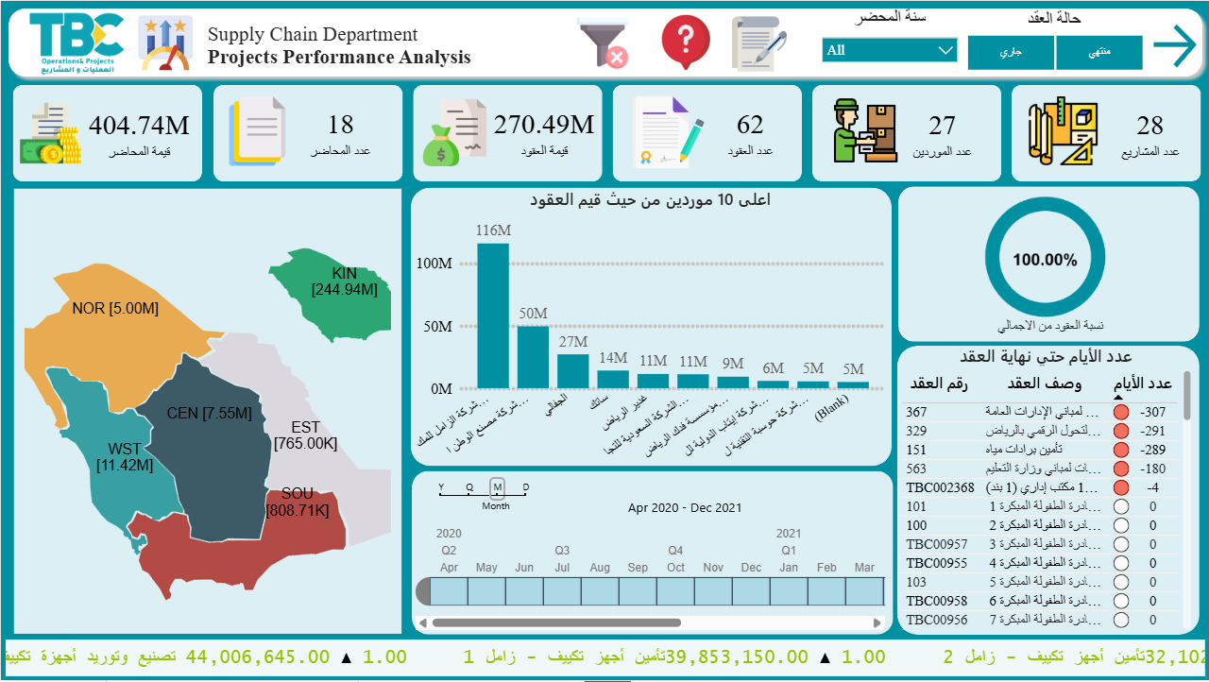Image resolution: width=1209 pixels, height=682 pixels.
Task: Click the 116M bar in suppliers chart
Action: tap(493, 315)
